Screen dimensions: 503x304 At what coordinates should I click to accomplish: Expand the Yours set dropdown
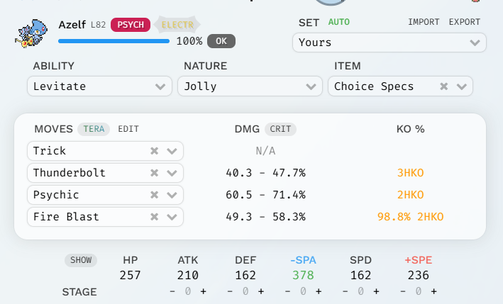(389, 43)
